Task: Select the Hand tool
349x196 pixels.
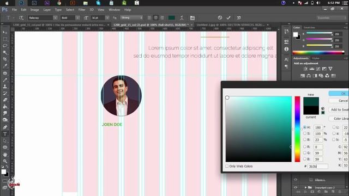Action: tap(5, 154)
